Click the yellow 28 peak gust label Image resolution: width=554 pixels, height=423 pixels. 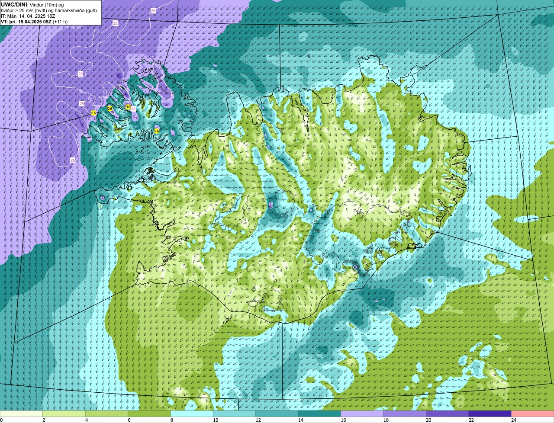(110, 109)
